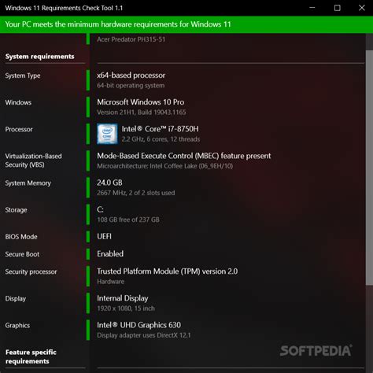Viewport: 373px width, 373px height.
Task: Click '1920 x 1080, 15 inch' text
Action: tap(126, 308)
